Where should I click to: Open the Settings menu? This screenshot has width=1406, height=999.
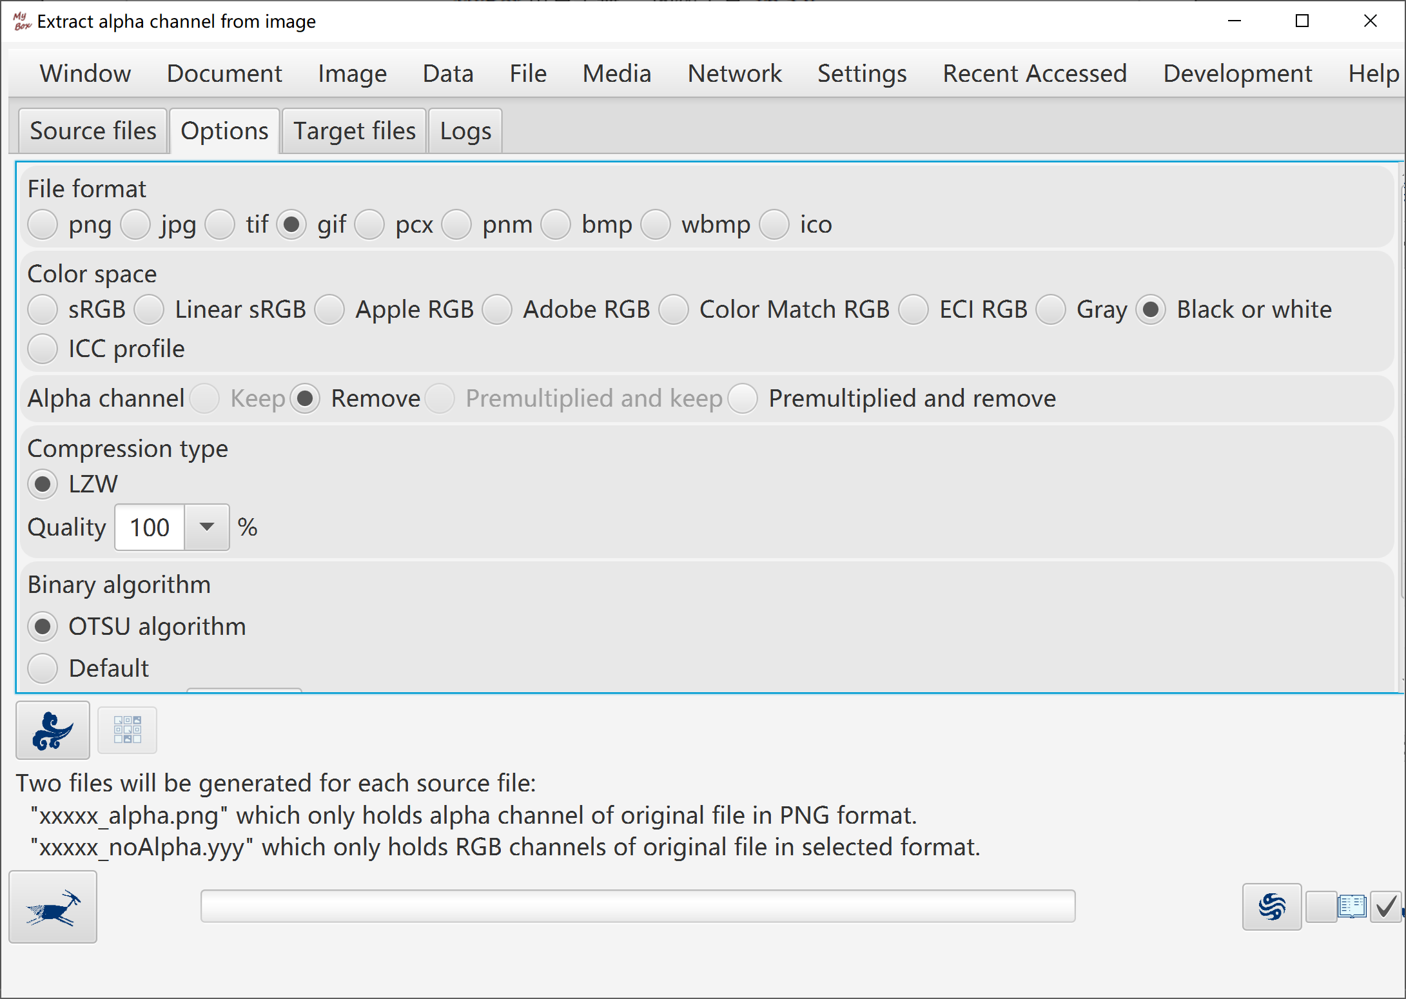862,73
